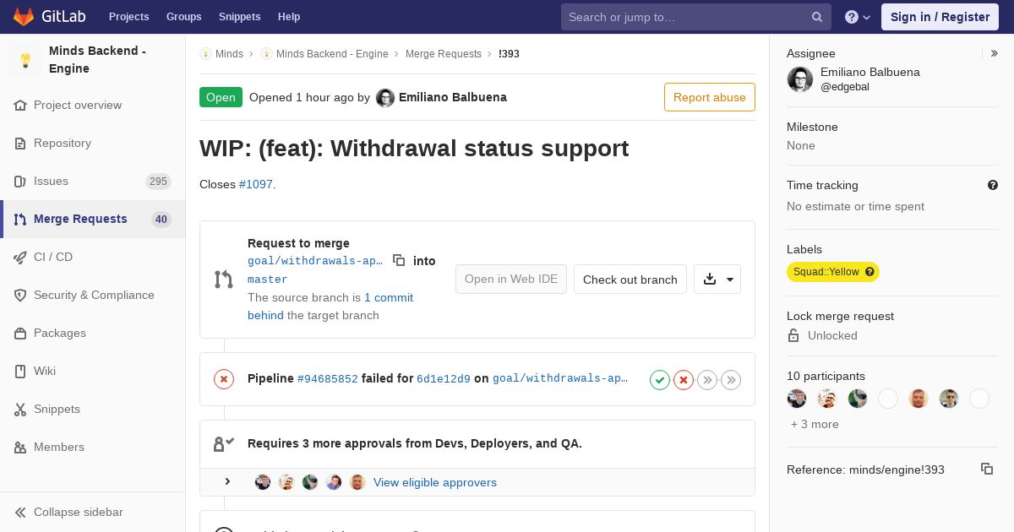Open the Help question-mark dropdown
The height and width of the screenshot is (532, 1014).
coord(858,17)
